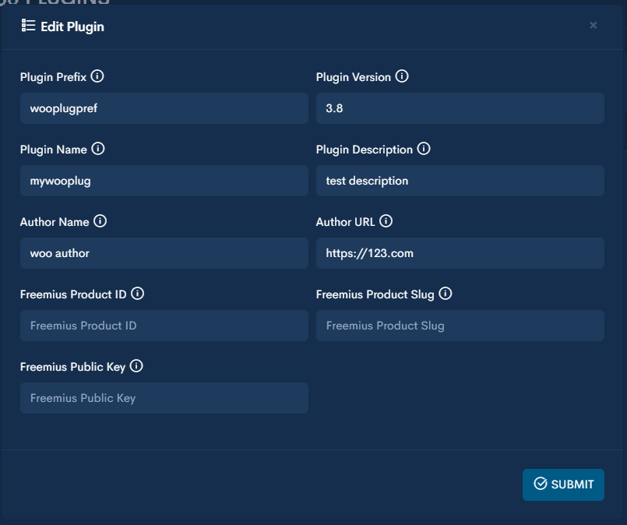Focus the Plugin Prefix field containing wooplugpref
The height and width of the screenshot is (525, 627).
click(164, 108)
